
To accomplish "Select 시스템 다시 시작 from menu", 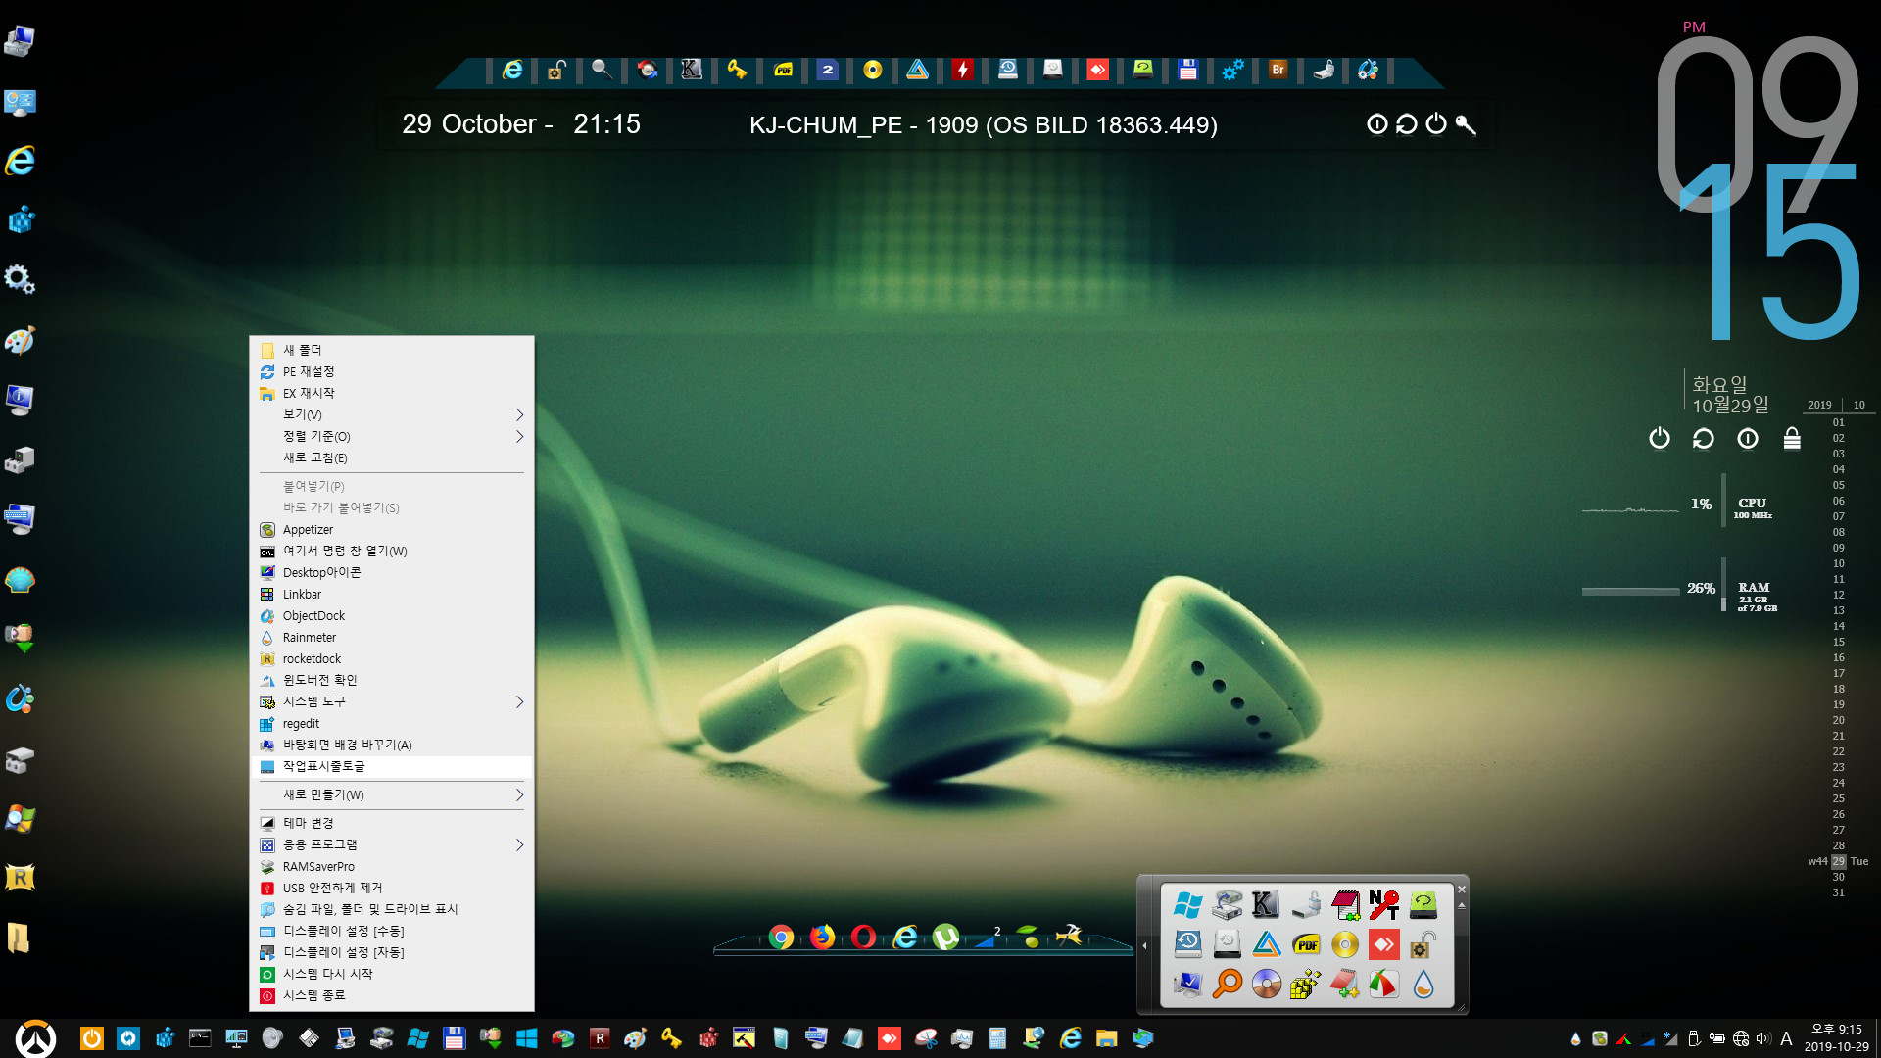I will click(392, 974).
